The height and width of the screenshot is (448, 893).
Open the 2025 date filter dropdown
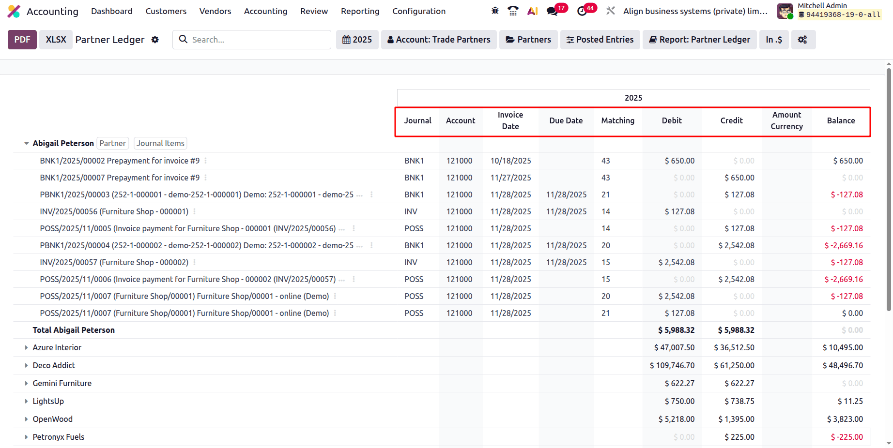(357, 40)
